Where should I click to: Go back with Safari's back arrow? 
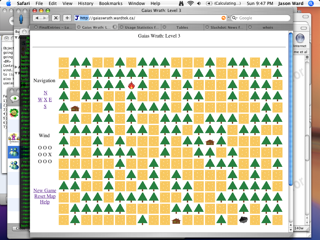click(x=37, y=18)
